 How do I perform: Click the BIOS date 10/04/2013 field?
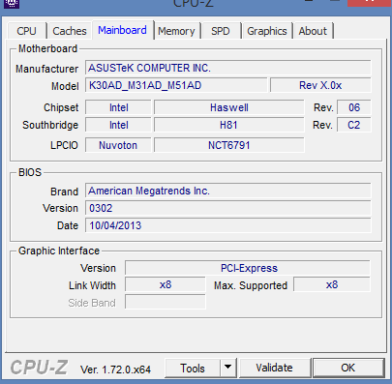click(228, 225)
